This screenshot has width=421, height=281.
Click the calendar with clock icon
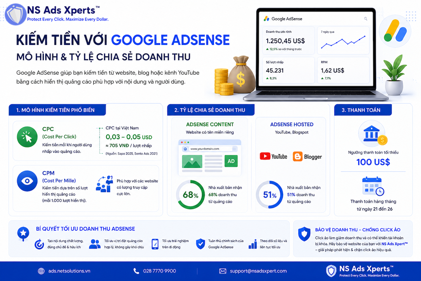click(373, 187)
